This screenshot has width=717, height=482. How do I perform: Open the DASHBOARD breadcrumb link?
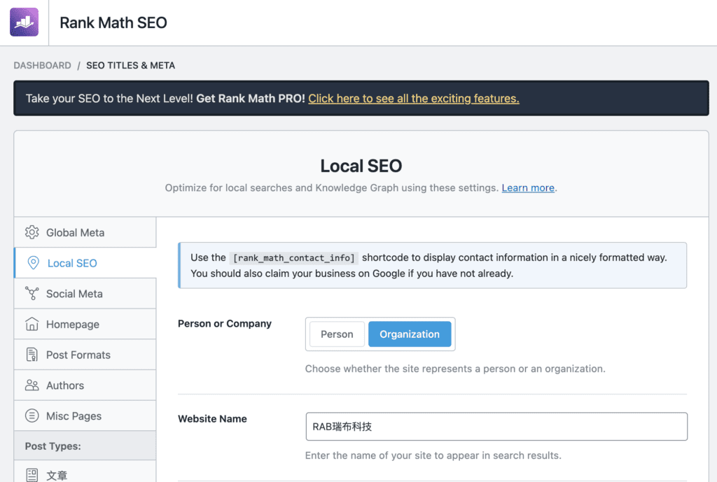(42, 65)
